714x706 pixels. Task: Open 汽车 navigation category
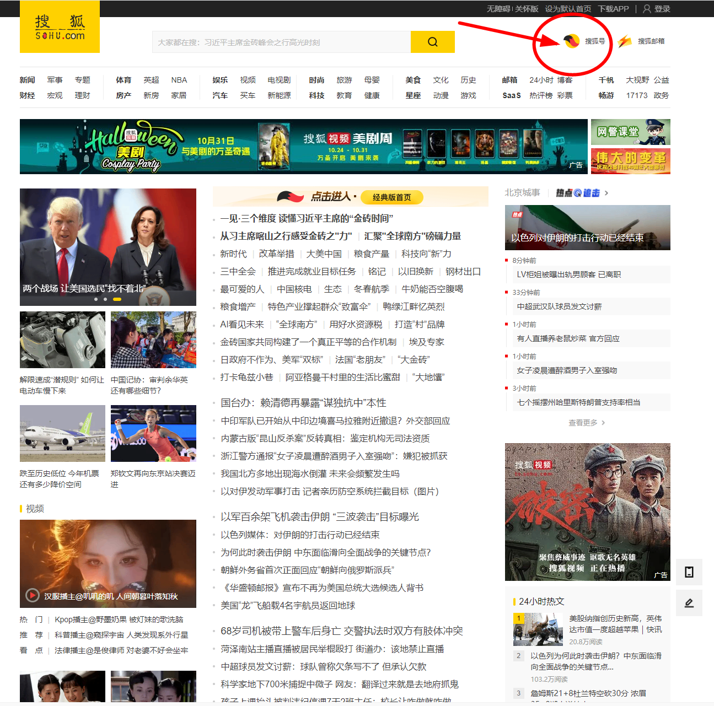click(x=220, y=95)
